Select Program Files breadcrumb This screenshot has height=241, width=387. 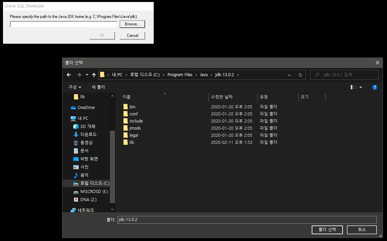pyautogui.click(x=180, y=75)
